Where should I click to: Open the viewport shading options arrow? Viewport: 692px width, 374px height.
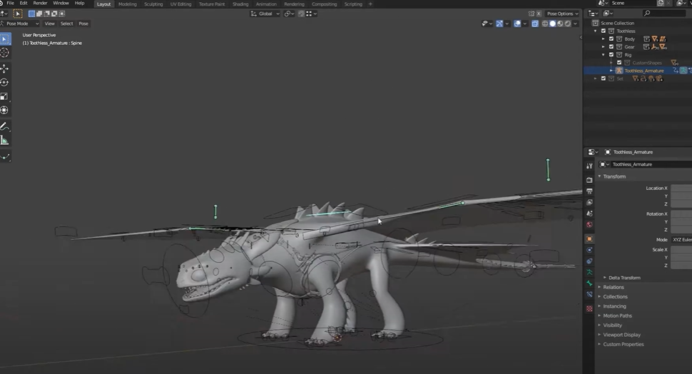[575, 24]
